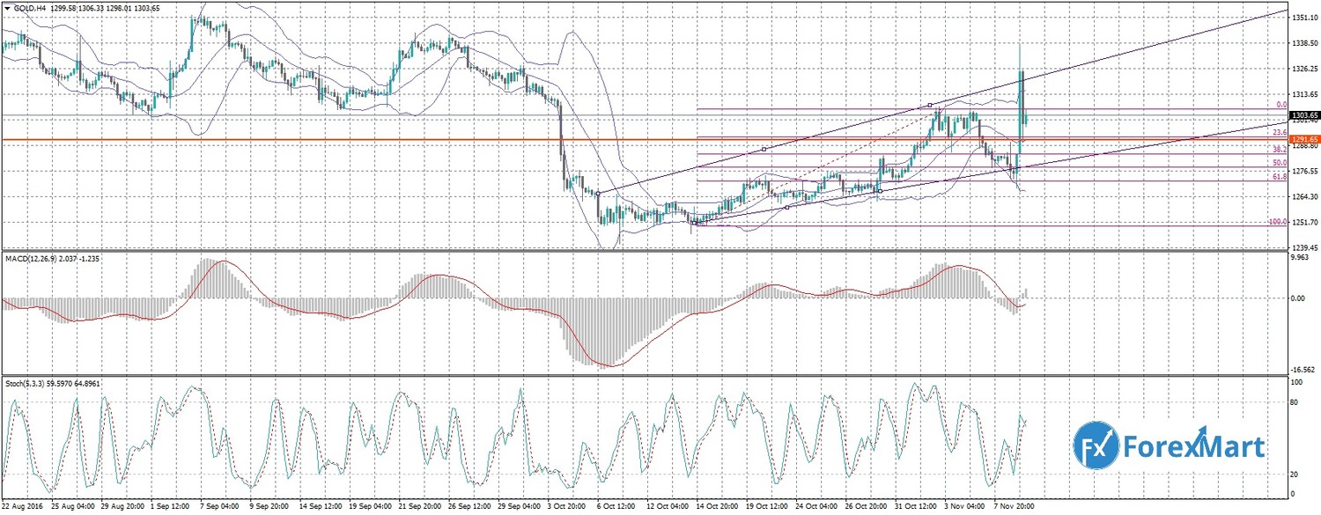Click the 1351.10 price on the scale

(x=1302, y=17)
